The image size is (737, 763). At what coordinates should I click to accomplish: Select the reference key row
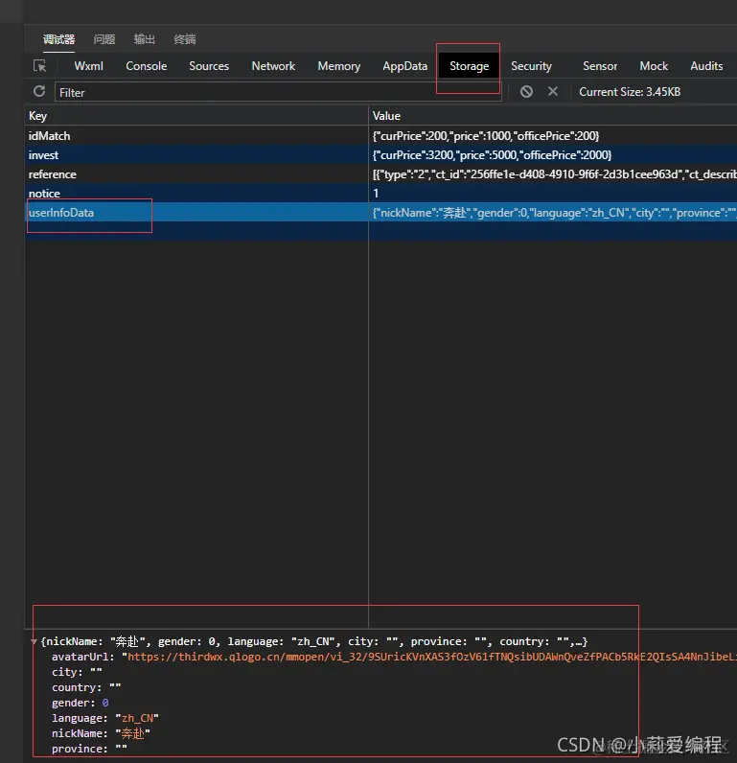pos(196,174)
